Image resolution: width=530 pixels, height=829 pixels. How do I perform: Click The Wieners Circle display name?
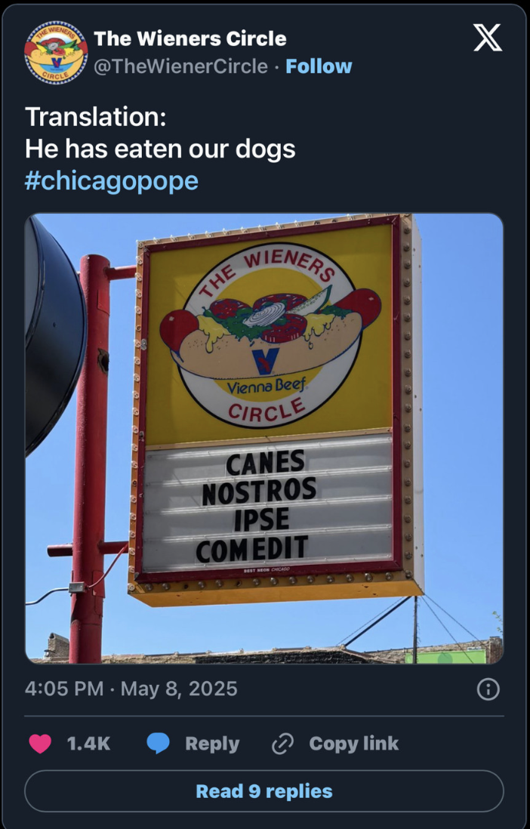[190, 39]
